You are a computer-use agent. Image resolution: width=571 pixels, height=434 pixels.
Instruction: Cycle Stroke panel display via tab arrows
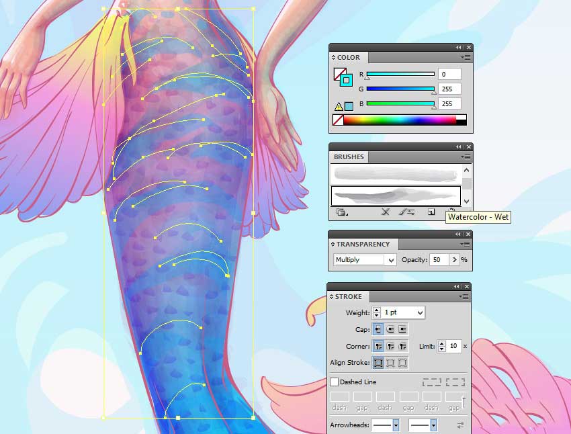click(331, 297)
